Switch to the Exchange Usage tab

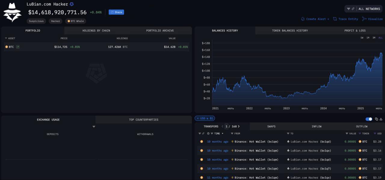pos(48,120)
